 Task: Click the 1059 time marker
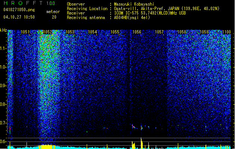click(204, 32)
